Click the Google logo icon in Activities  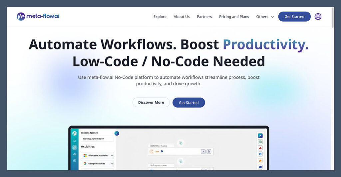[85, 164]
